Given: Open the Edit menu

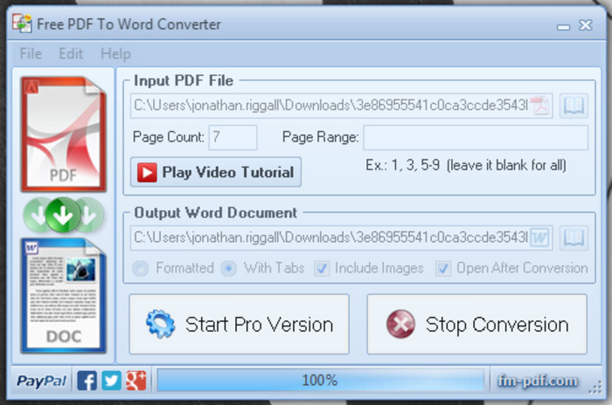Looking at the screenshot, I should click(x=71, y=53).
